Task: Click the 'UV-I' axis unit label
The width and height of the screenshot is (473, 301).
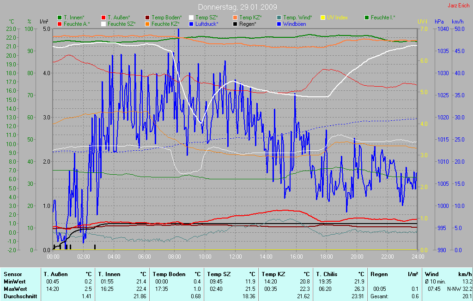Action: [423, 21]
